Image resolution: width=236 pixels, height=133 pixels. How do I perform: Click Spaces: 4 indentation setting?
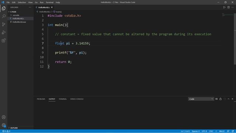pyautogui.click(x=195, y=131)
